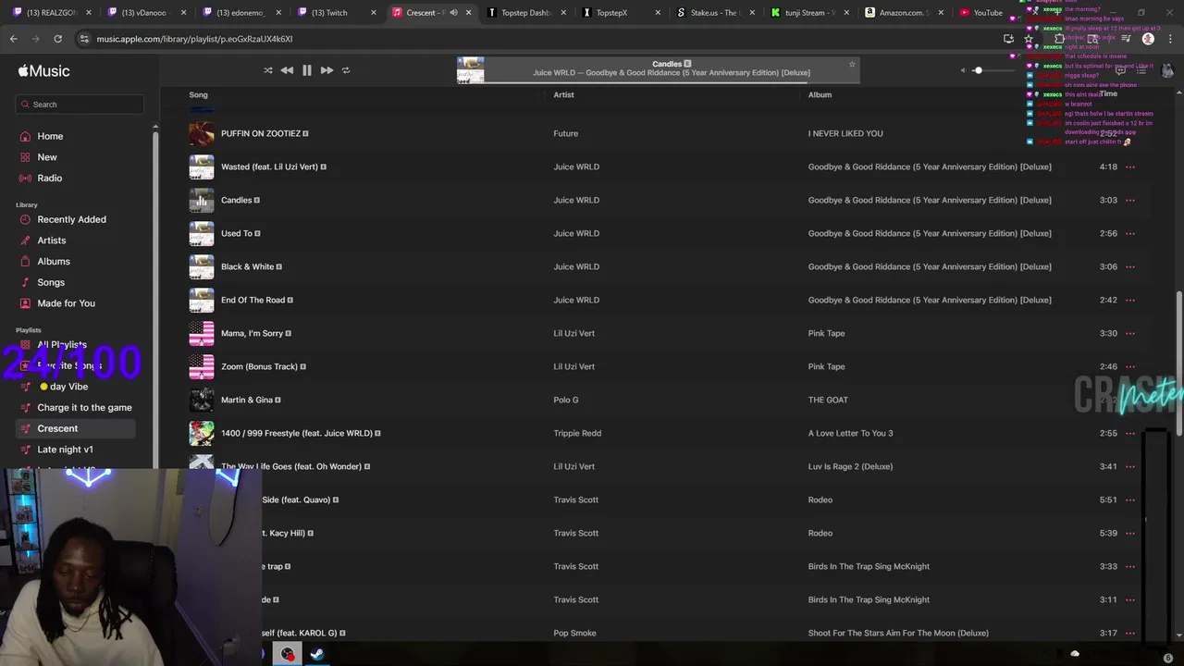Toggle repeat mode
Screen dimensions: 1184x666
[x=346, y=70]
